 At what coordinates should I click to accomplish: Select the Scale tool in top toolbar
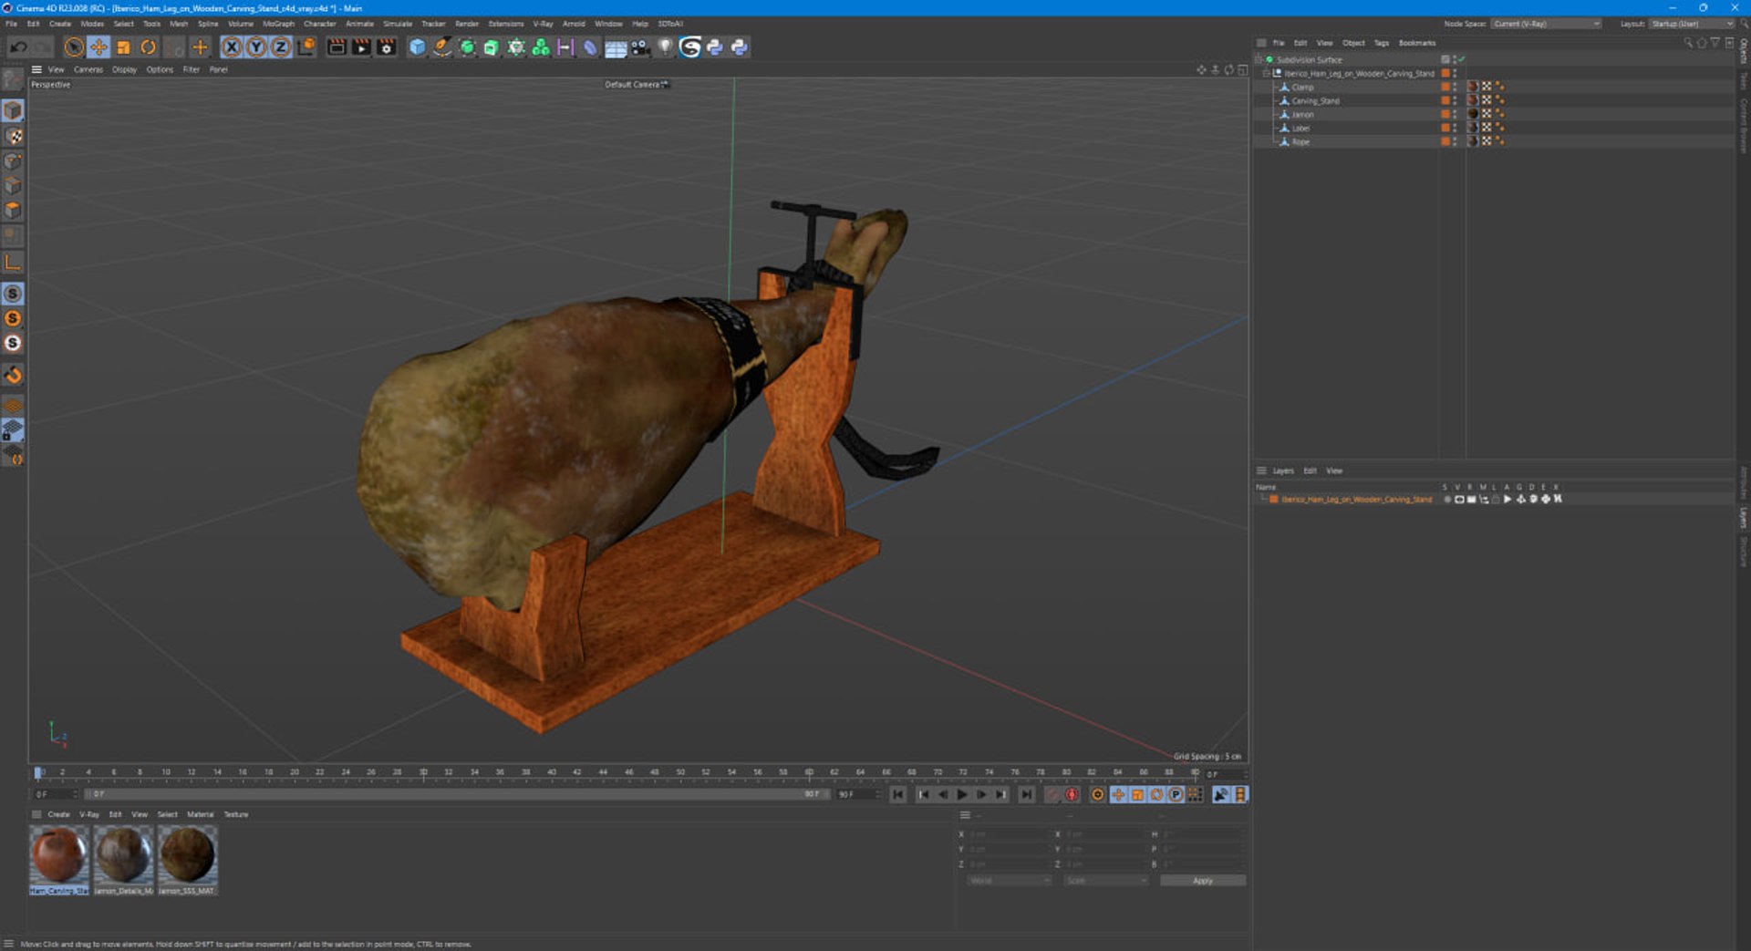click(123, 47)
